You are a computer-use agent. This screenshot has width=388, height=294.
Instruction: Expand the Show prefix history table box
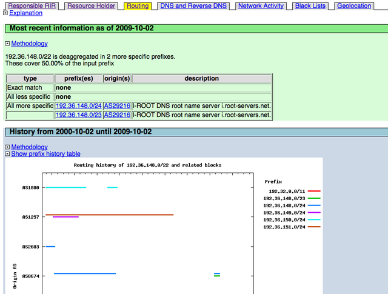7,154
